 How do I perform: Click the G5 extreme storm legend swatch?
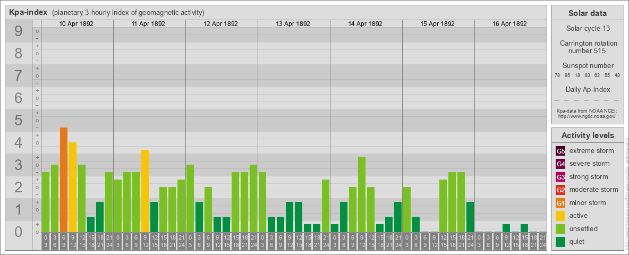coord(560,151)
